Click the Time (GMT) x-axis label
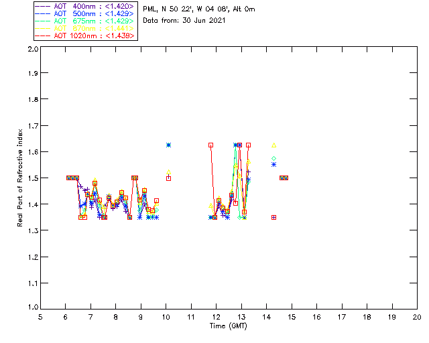The width and height of the screenshot is (429, 343). coord(229,326)
